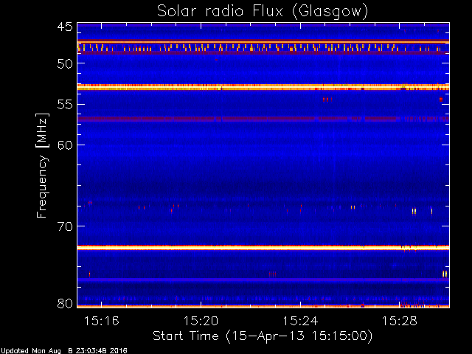The width and height of the screenshot is (472, 354).
Task: Click the 15:20 time tick label
Action: coord(201,321)
